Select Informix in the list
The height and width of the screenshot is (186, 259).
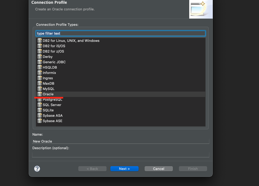[x=49, y=73]
